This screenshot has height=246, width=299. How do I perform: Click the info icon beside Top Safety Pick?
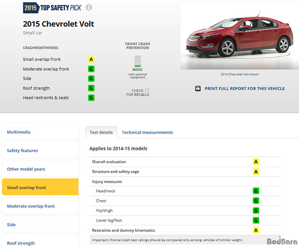(89, 7)
